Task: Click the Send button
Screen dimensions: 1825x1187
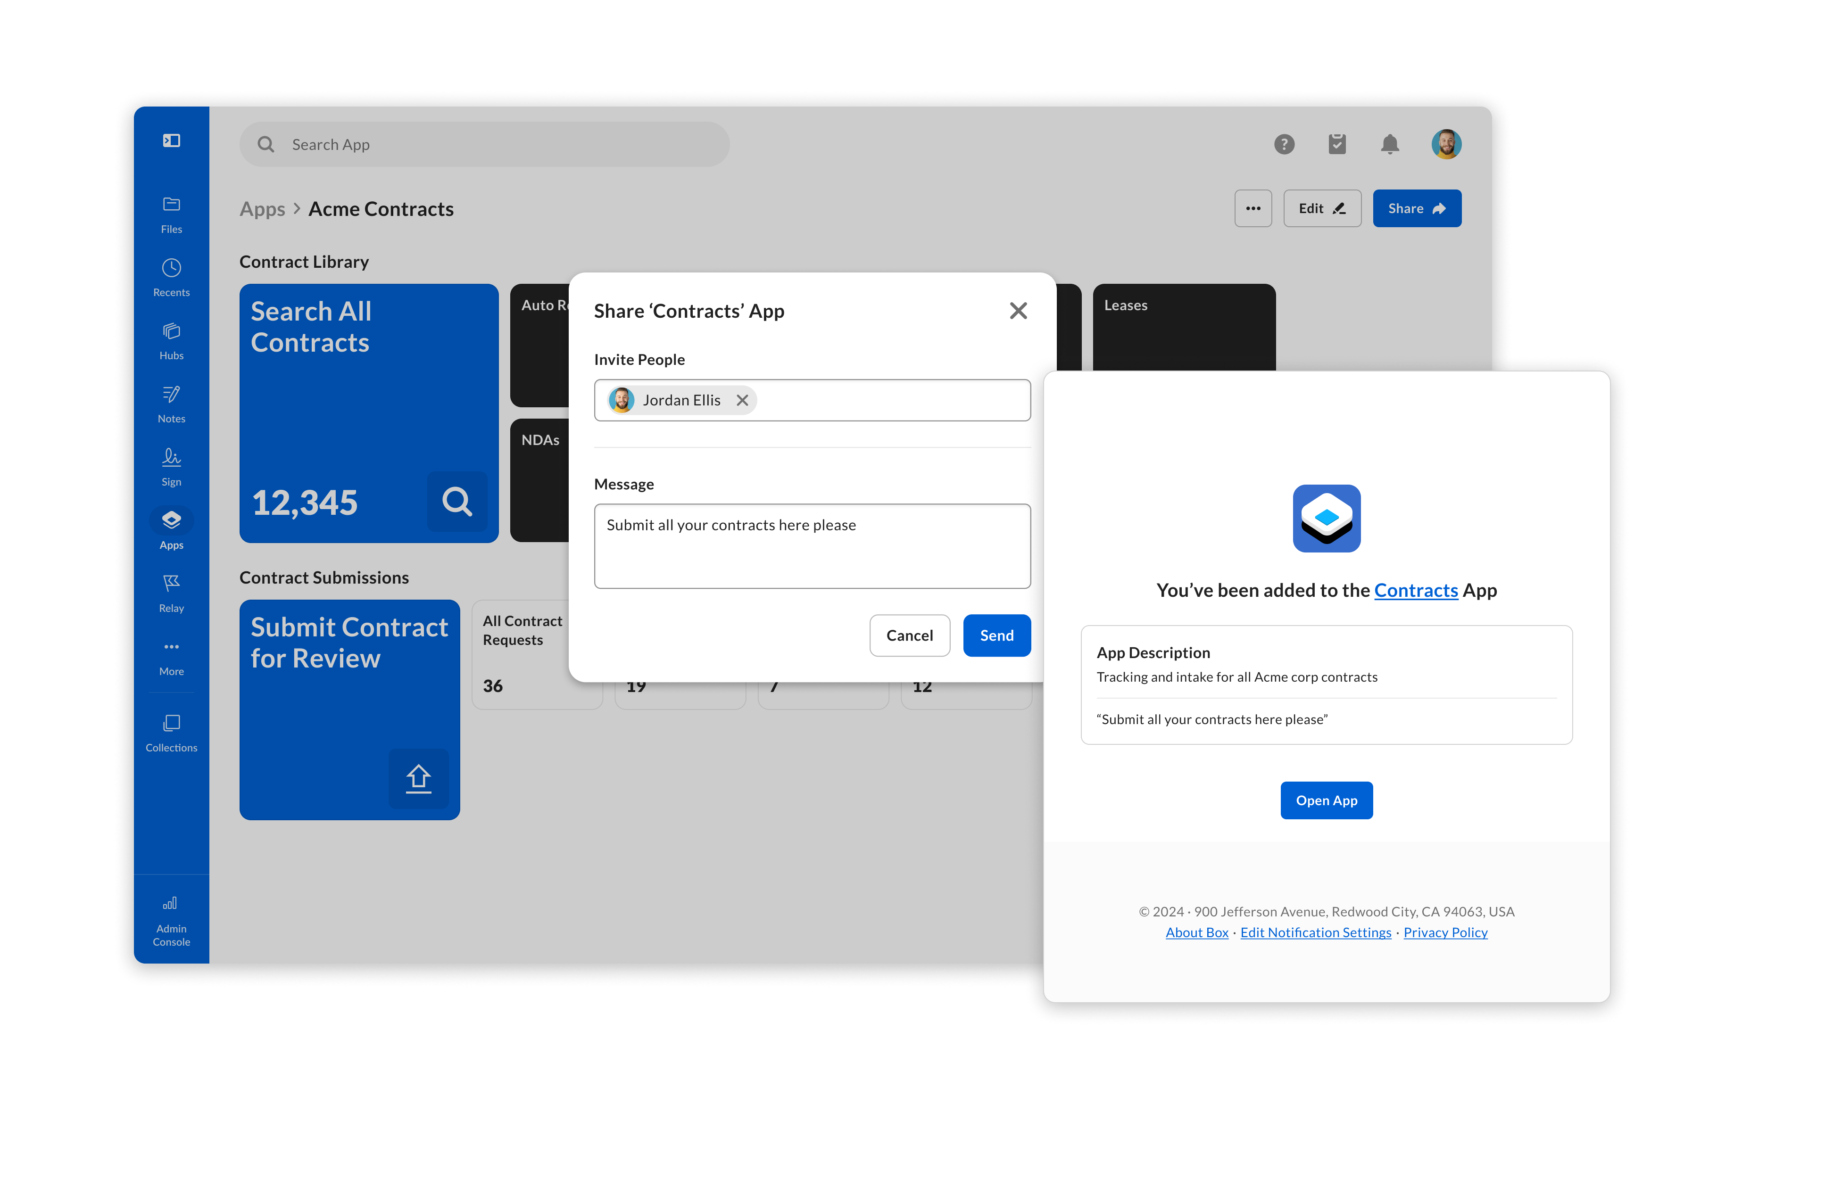Action: click(996, 635)
